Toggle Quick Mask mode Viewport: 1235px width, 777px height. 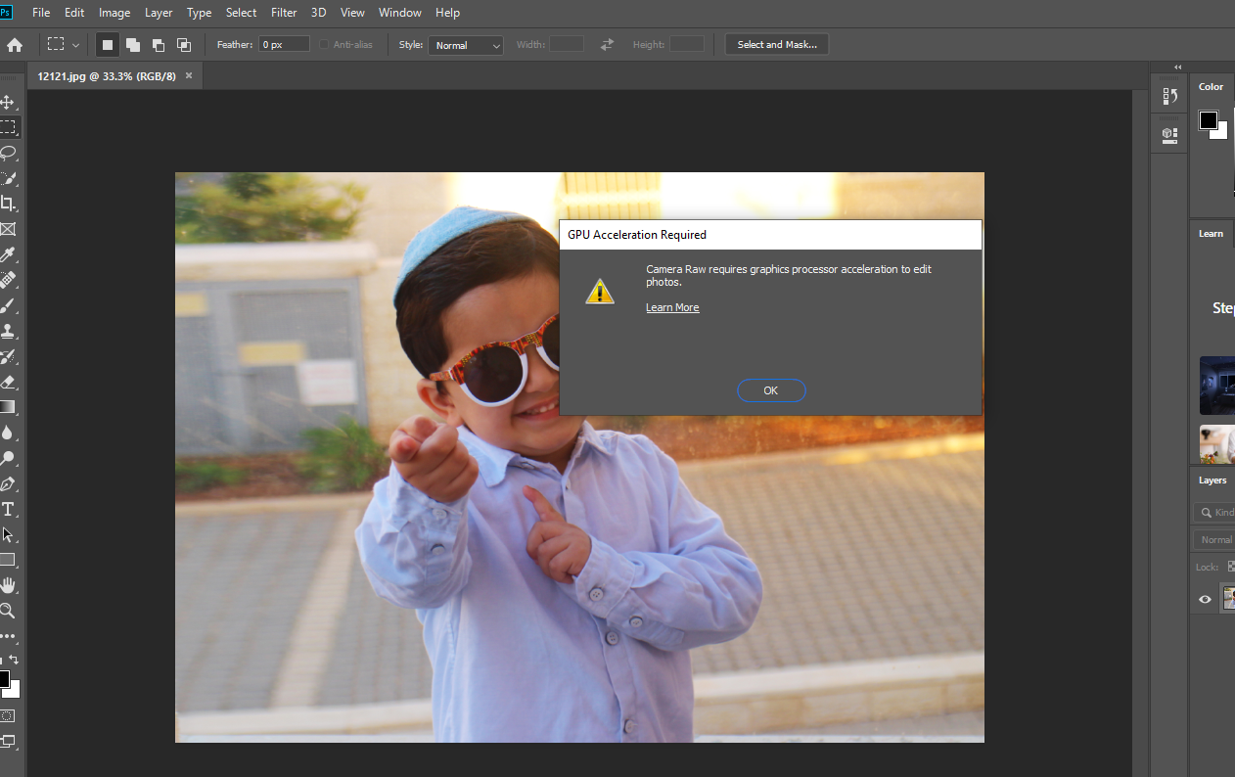click(x=8, y=715)
